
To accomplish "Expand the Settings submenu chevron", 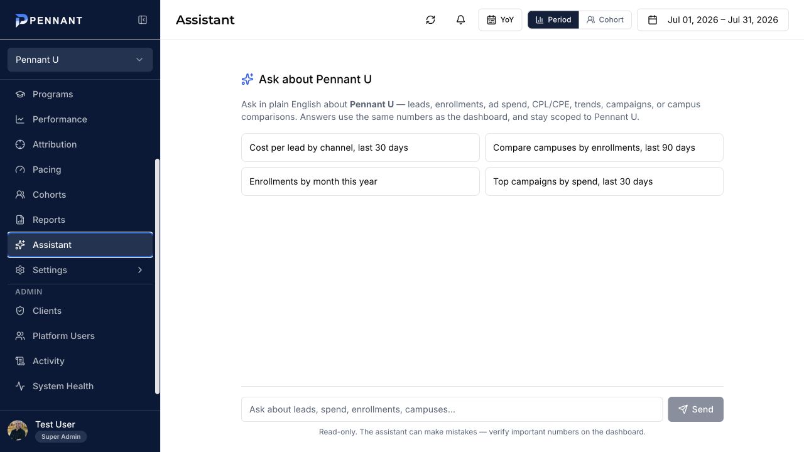I will pos(140,270).
